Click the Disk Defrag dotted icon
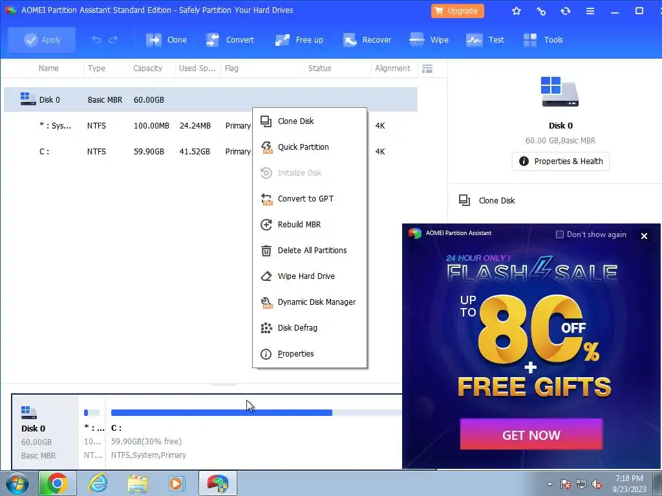Image resolution: width=662 pixels, height=496 pixels. (x=266, y=328)
